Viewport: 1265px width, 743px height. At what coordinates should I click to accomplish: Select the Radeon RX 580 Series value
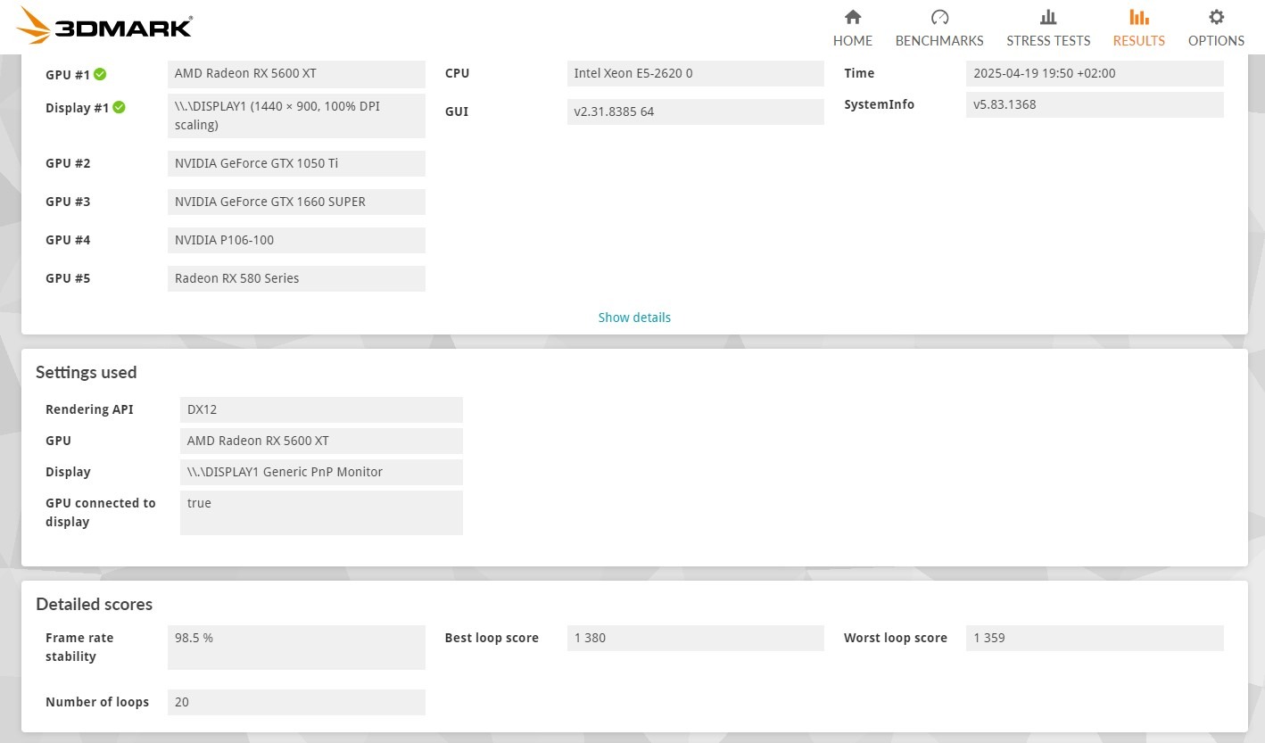point(296,278)
